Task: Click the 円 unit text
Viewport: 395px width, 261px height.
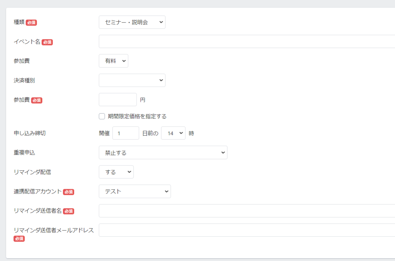Action: [x=143, y=100]
